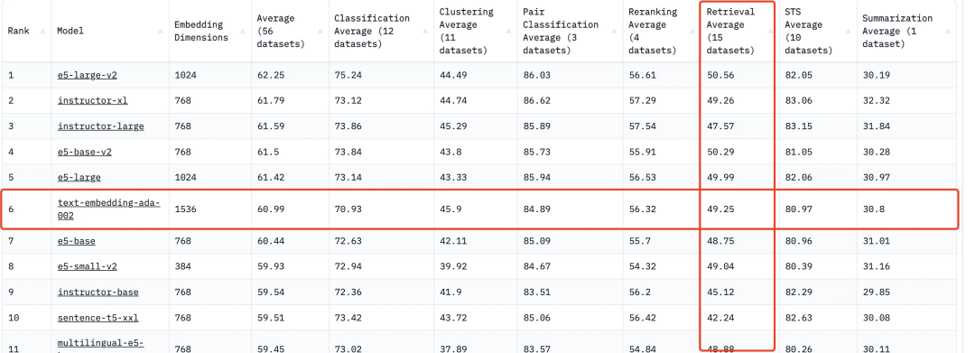Open the e5-base-v2 model link
The height and width of the screenshot is (353, 975).
85,152
